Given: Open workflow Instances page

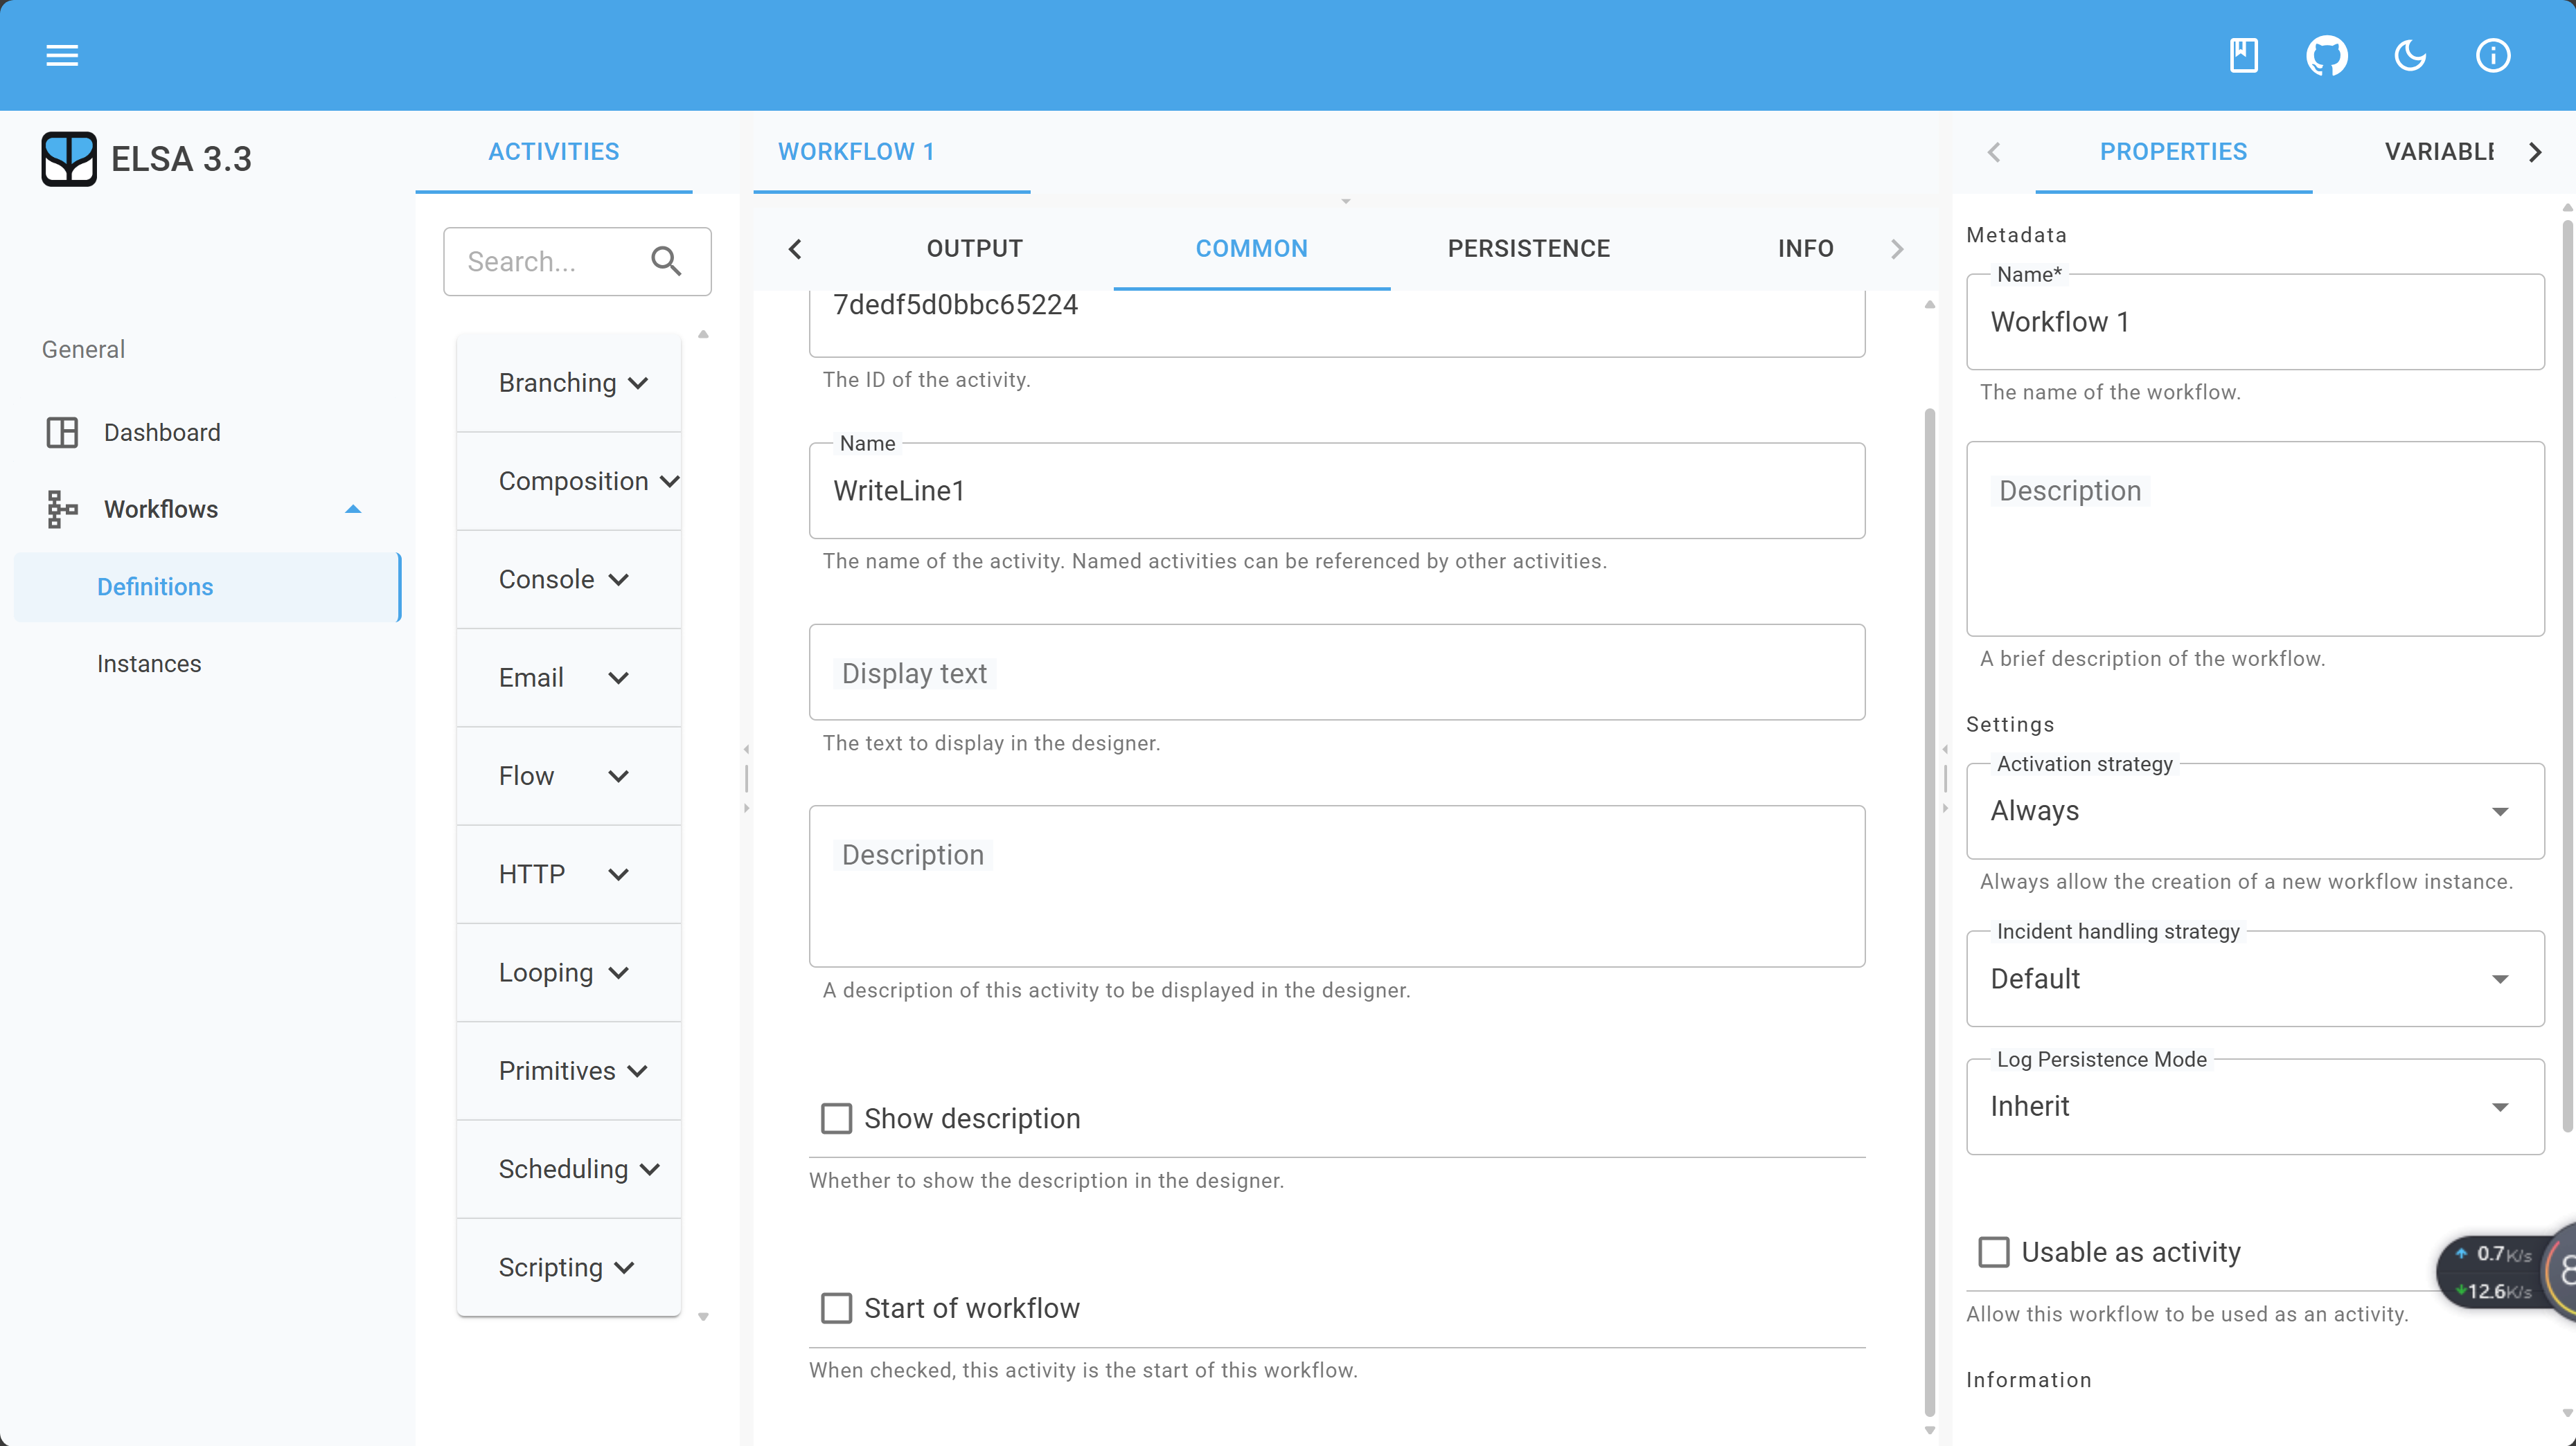Looking at the screenshot, I should (207, 664).
